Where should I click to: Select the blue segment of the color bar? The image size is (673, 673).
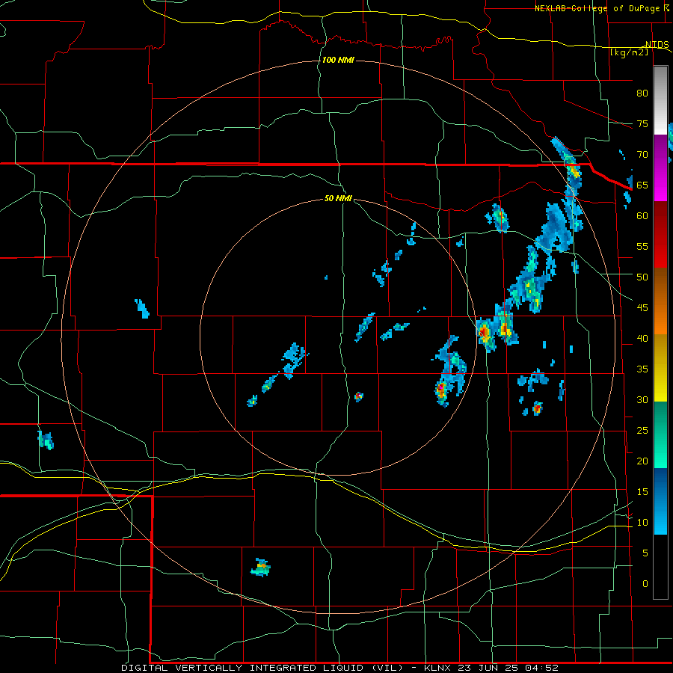coord(660,501)
